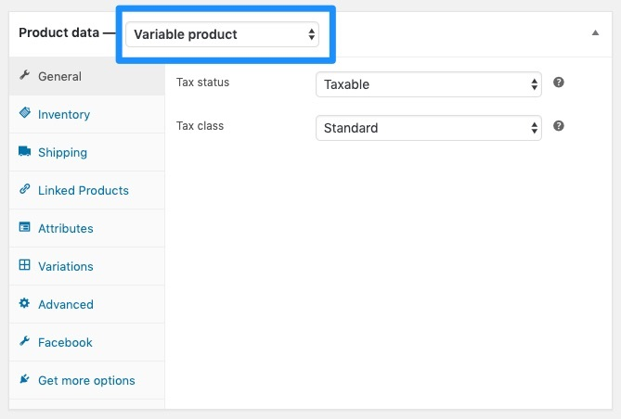Click the Get more options plug icon
The width and height of the screenshot is (621, 419).
coord(24,379)
